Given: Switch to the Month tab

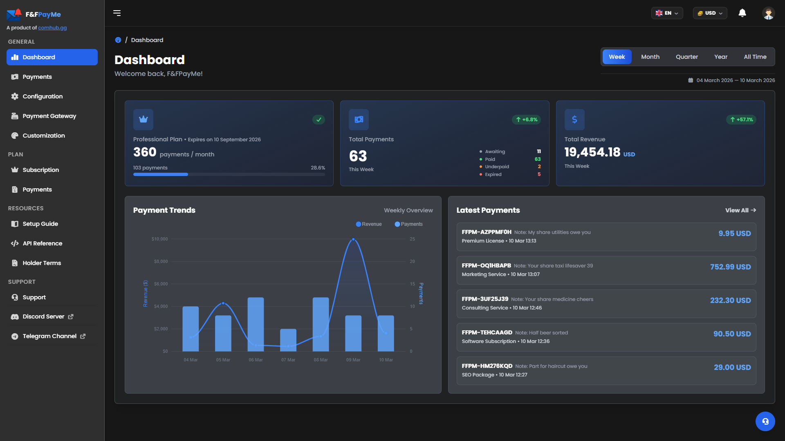Looking at the screenshot, I should 650,57.
